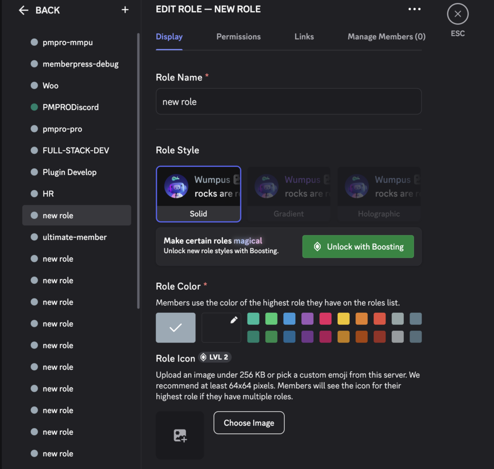Viewport: 494px width, 469px height.
Task: Open the Links tab
Action: click(304, 37)
